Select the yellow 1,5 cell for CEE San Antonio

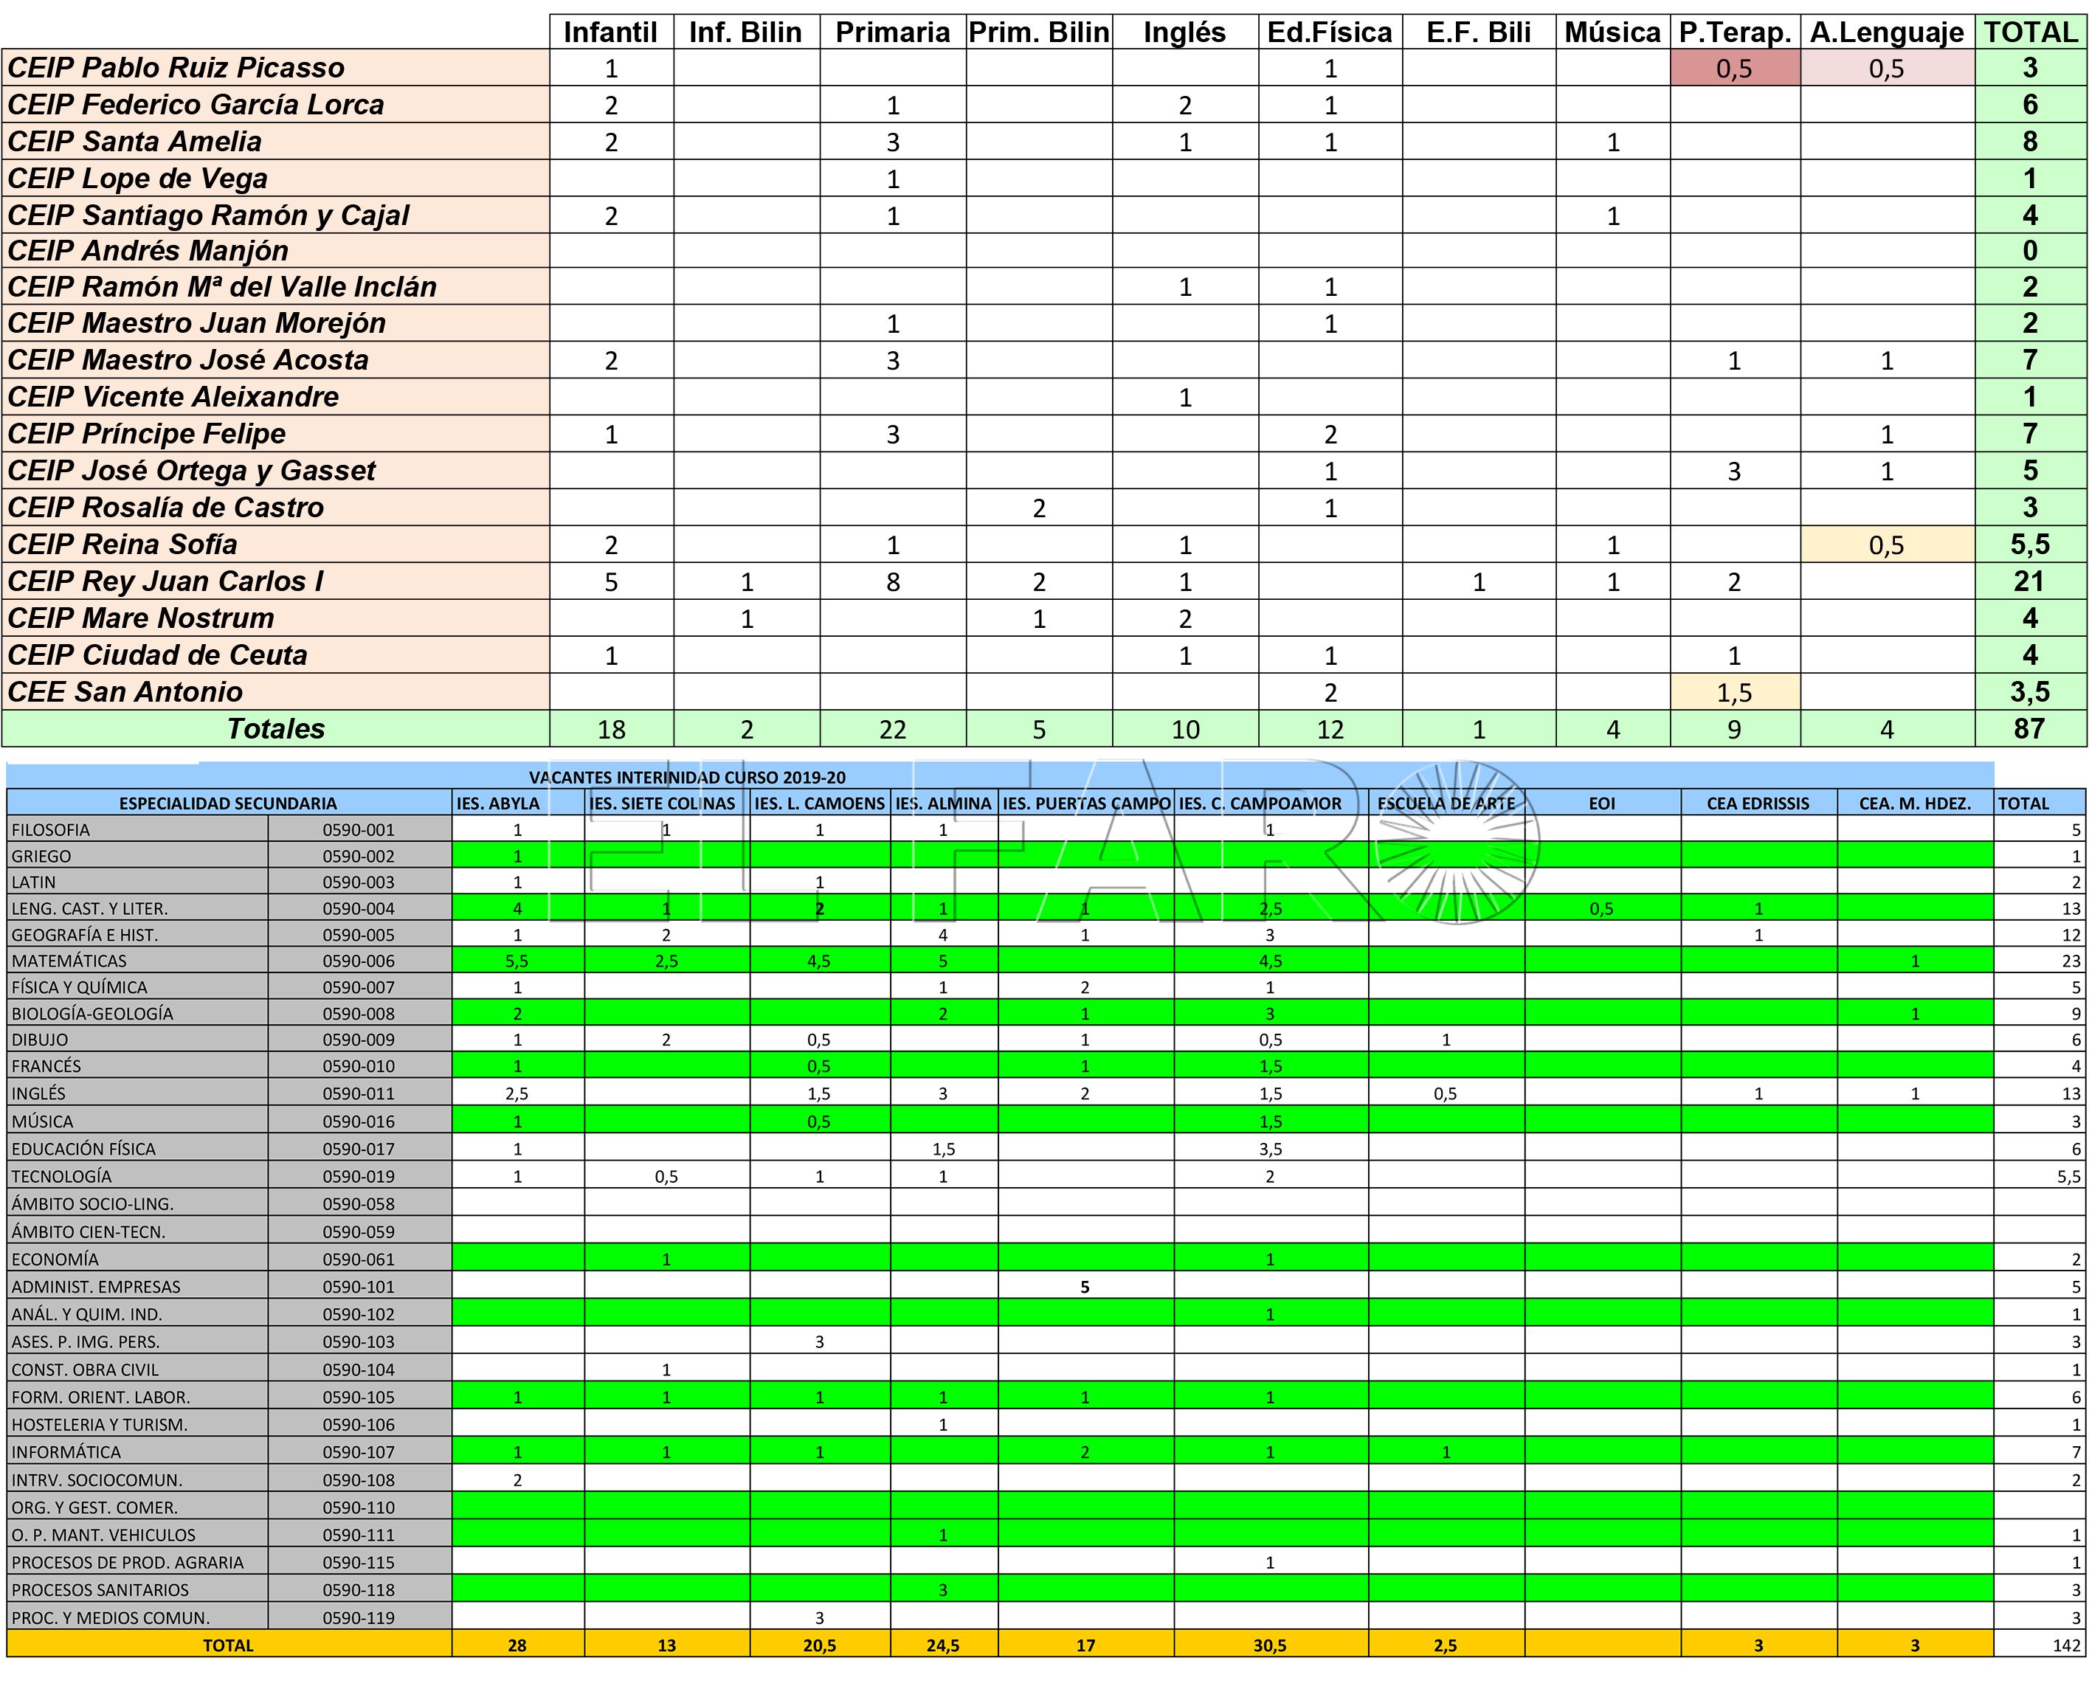coord(1734,692)
